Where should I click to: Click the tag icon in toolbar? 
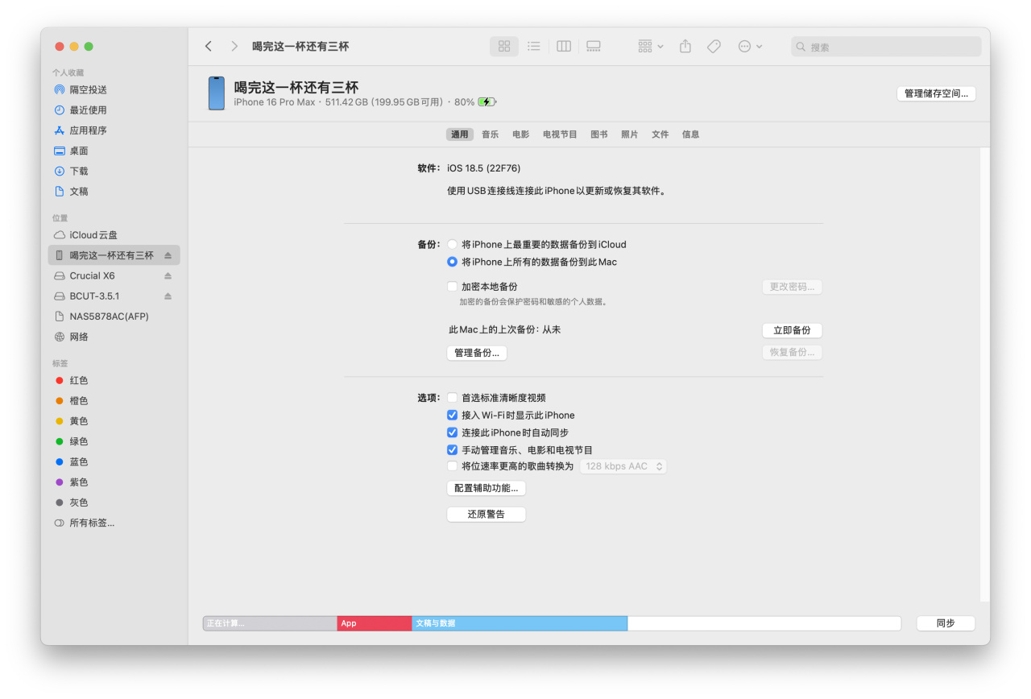(714, 47)
